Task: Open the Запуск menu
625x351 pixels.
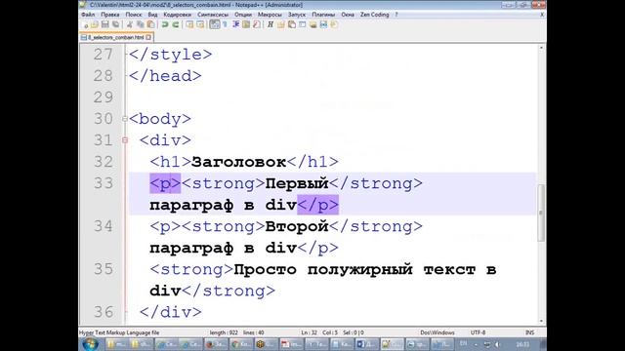Action: (x=297, y=15)
